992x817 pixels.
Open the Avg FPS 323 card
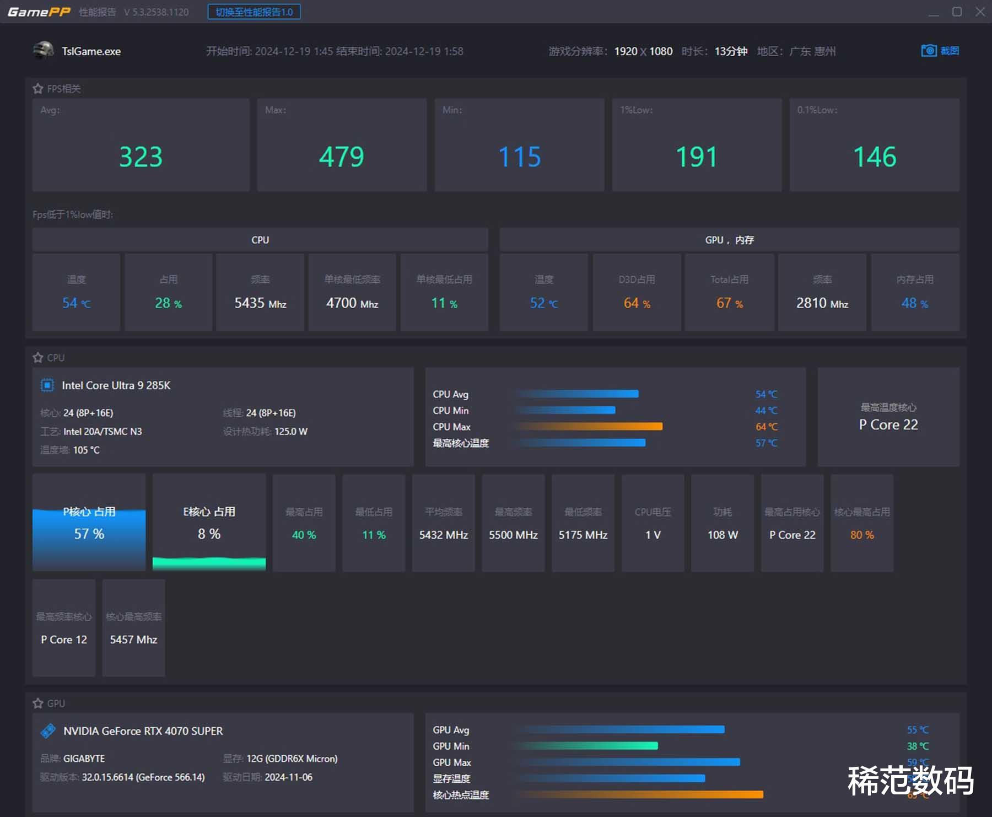(x=141, y=145)
